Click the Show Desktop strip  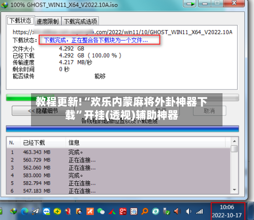click(x=250, y=211)
